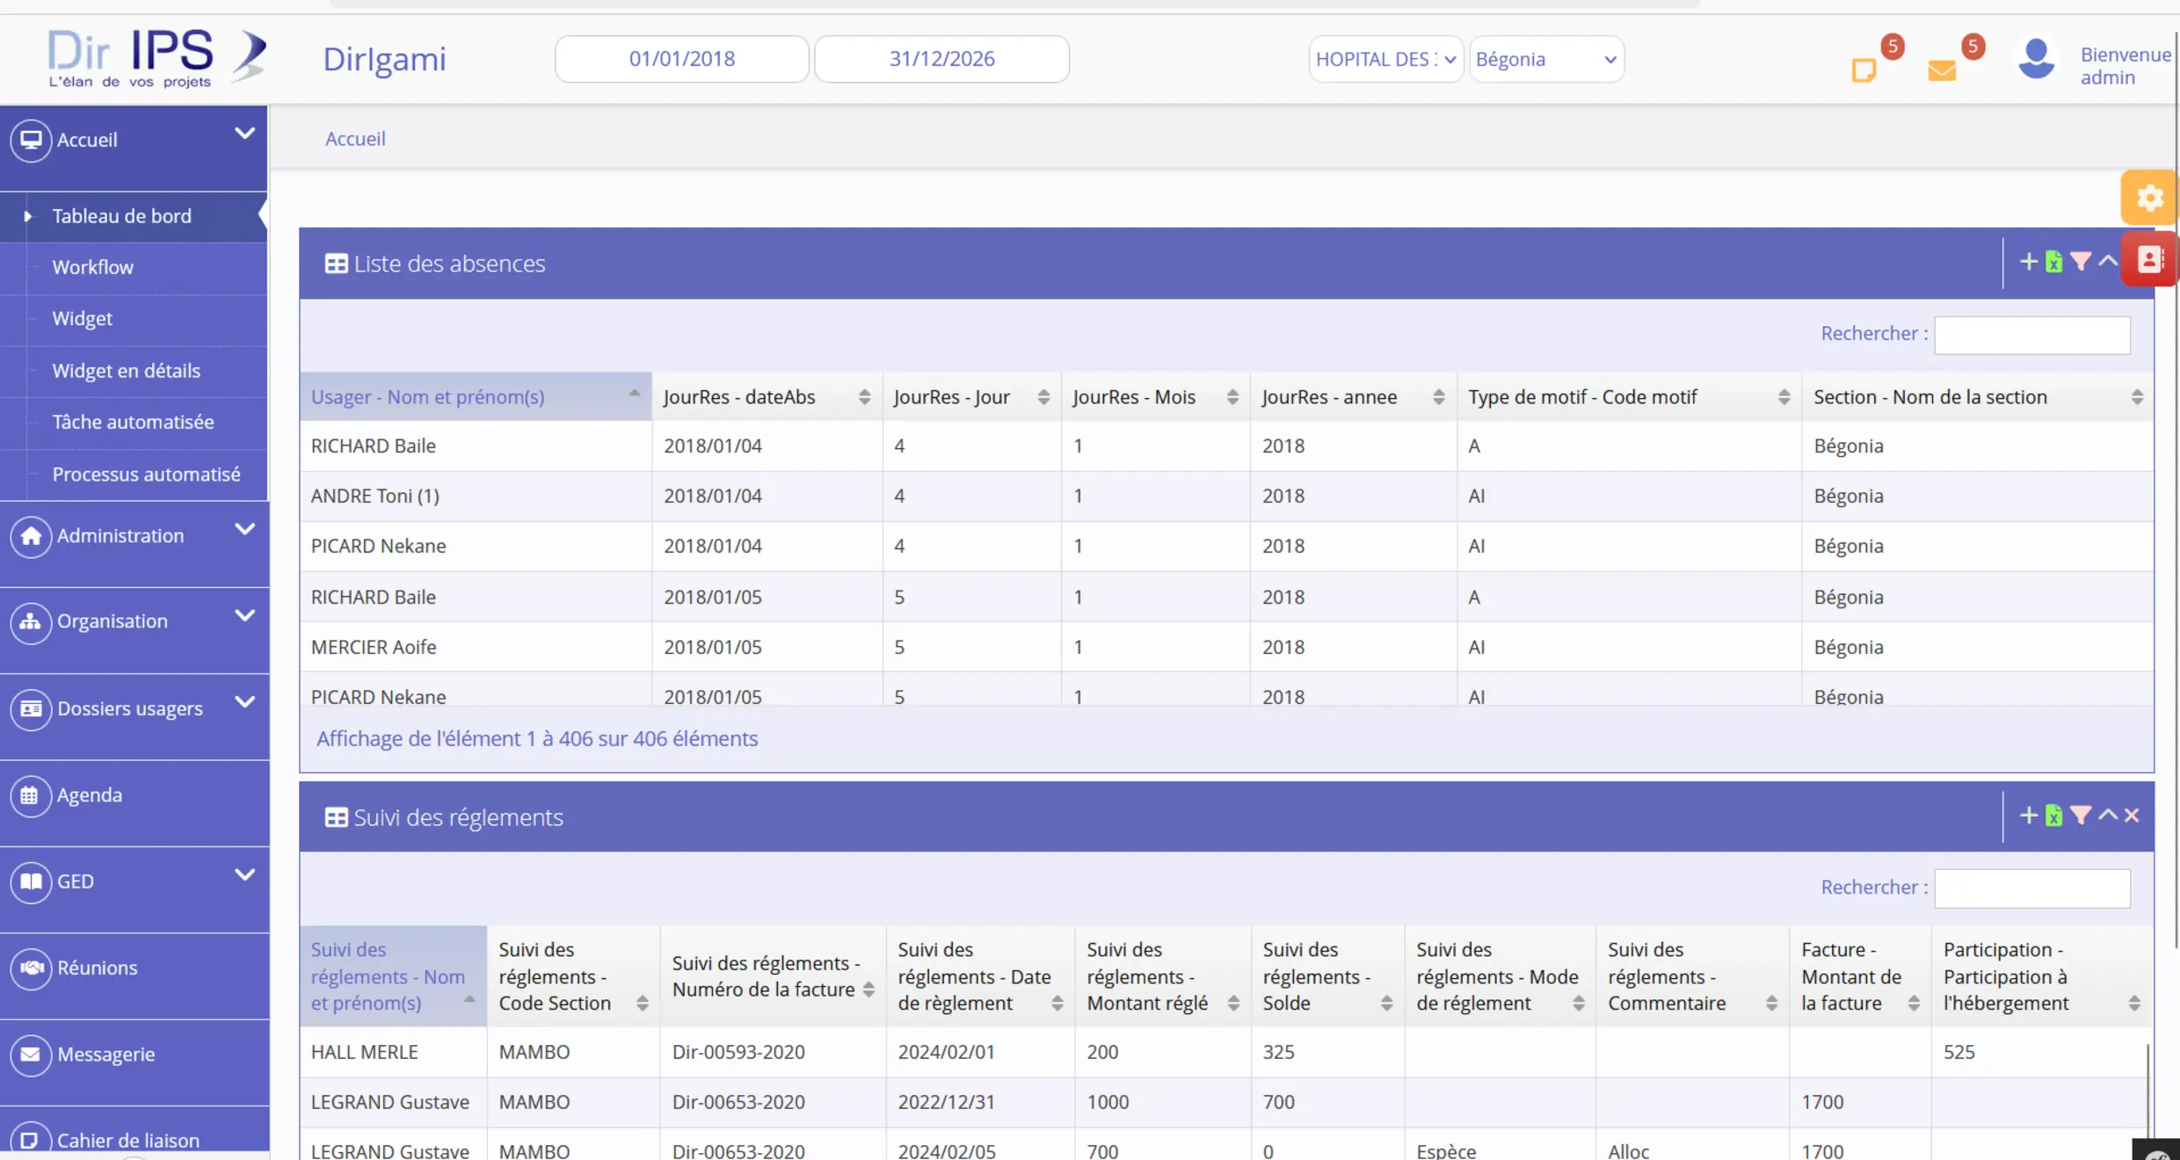Click the MERCIER Aoife cell
This screenshot has height=1160, width=2180.
(476, 648)
